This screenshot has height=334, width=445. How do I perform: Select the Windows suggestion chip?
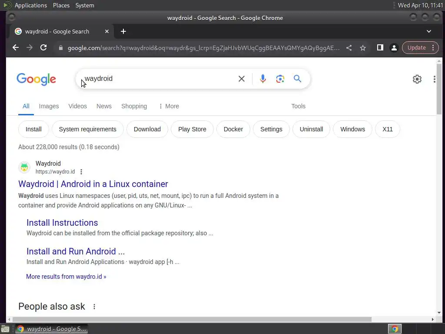click(x=352, y=129)
